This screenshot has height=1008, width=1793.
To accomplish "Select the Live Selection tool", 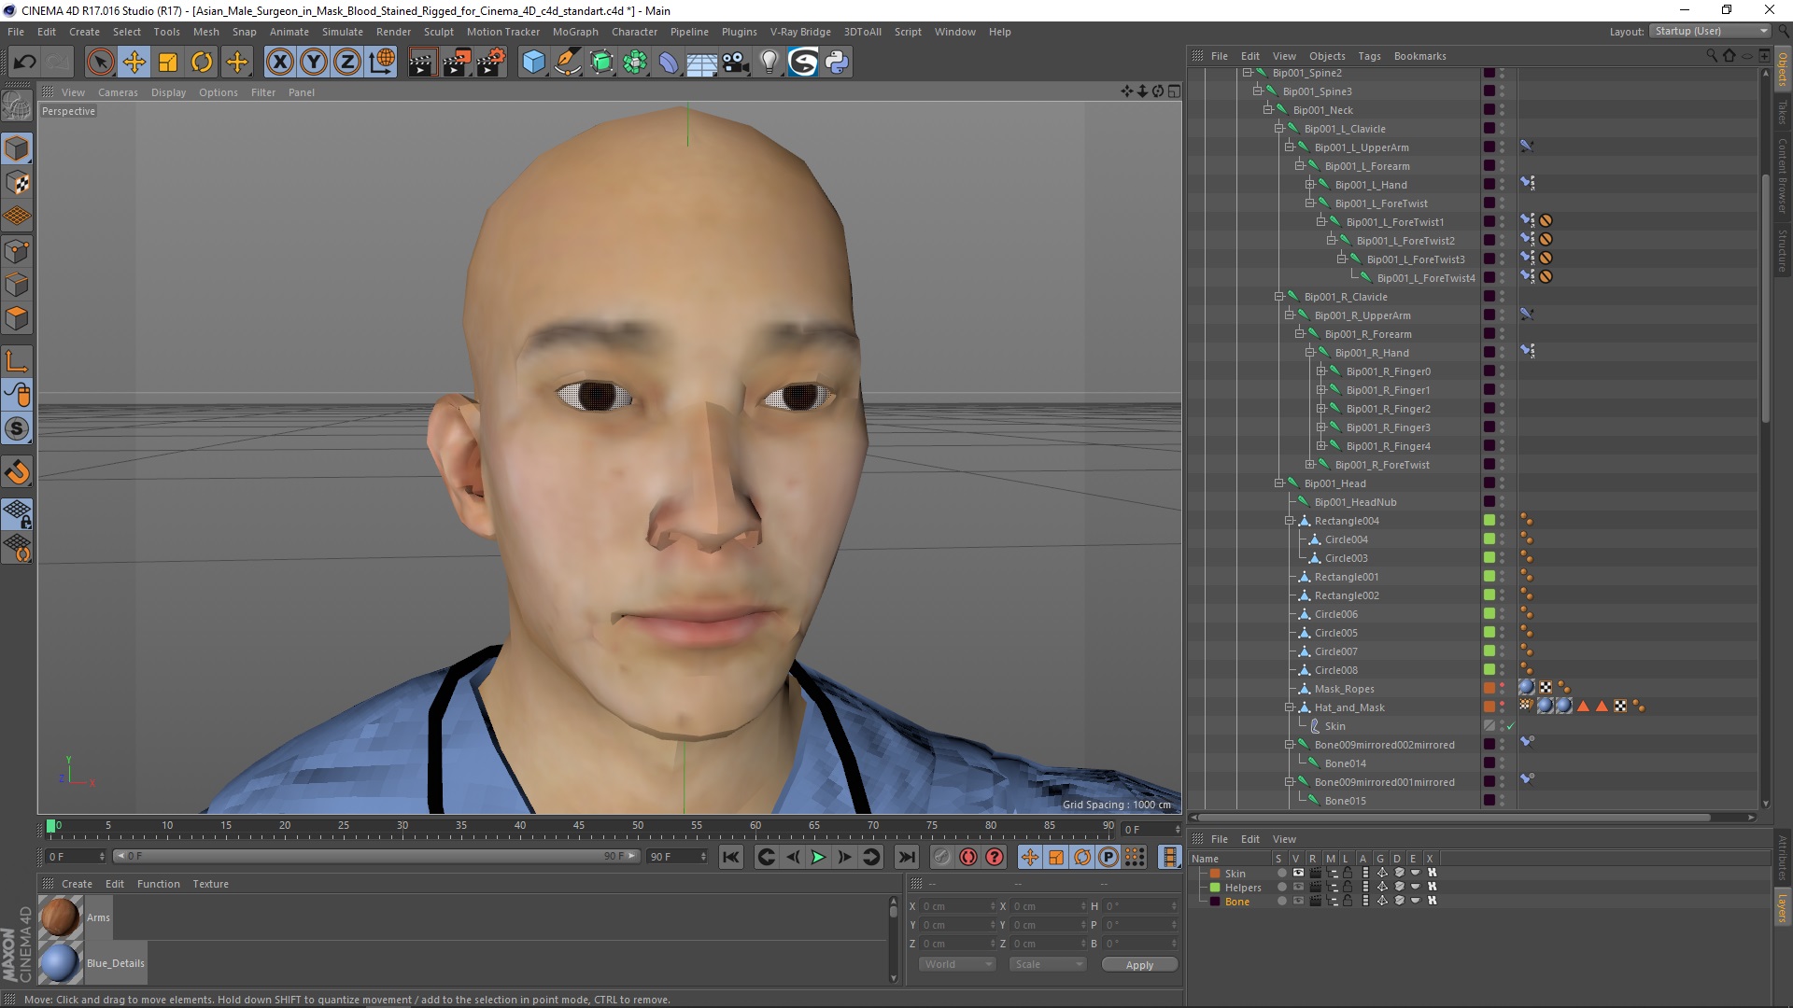I will point(100,63).
